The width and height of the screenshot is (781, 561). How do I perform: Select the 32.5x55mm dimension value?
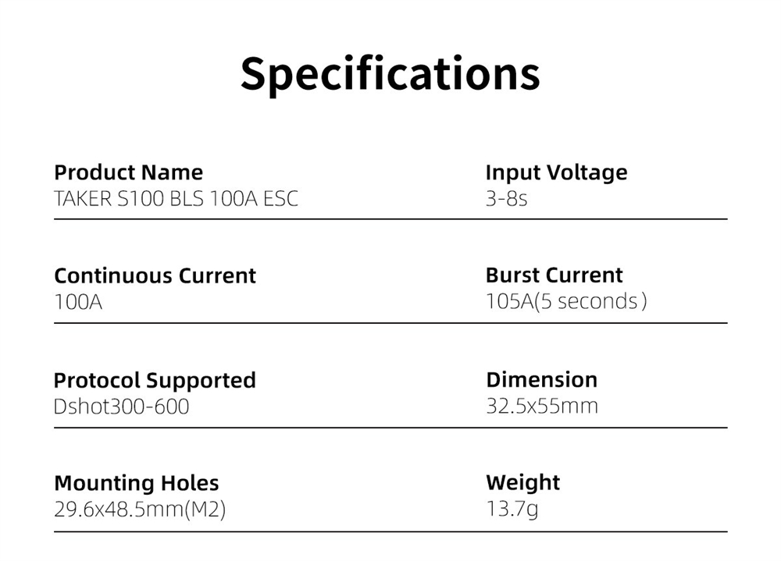click(541, 406)
